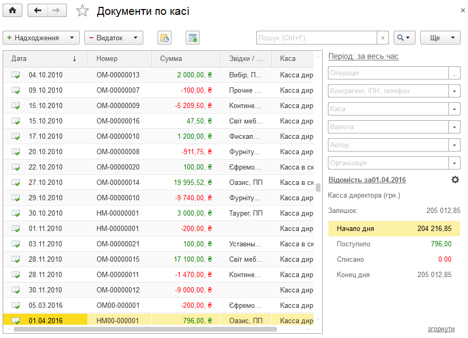Screen dimensions: 468x338
Task: Click the Сумма column header
Action: (186, 59)
